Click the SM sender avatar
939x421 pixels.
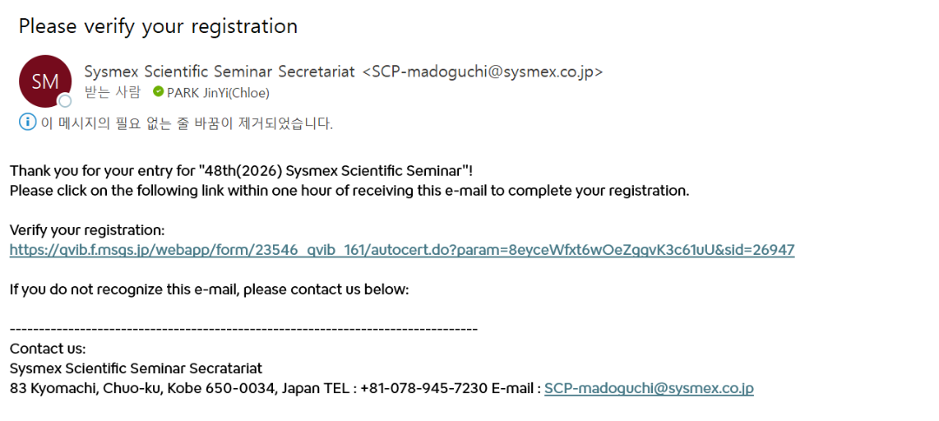pyautogui.click(x=44, y=81)
